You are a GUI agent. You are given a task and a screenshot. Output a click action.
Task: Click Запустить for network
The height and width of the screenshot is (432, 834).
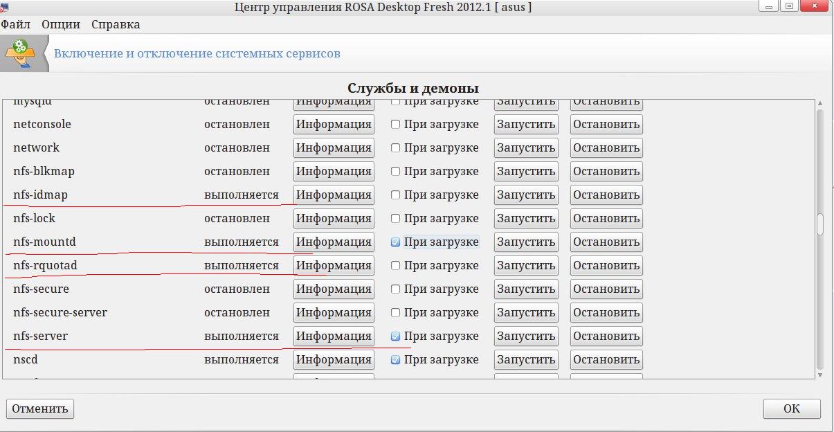coord(526,148)
